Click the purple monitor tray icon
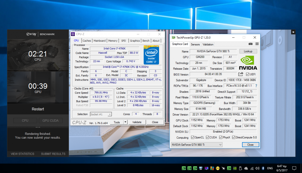This screenshot has width=302, height=173. [206, 168]
